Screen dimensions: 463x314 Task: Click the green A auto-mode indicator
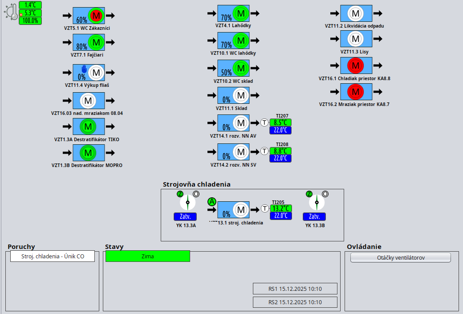click(212, 202)
